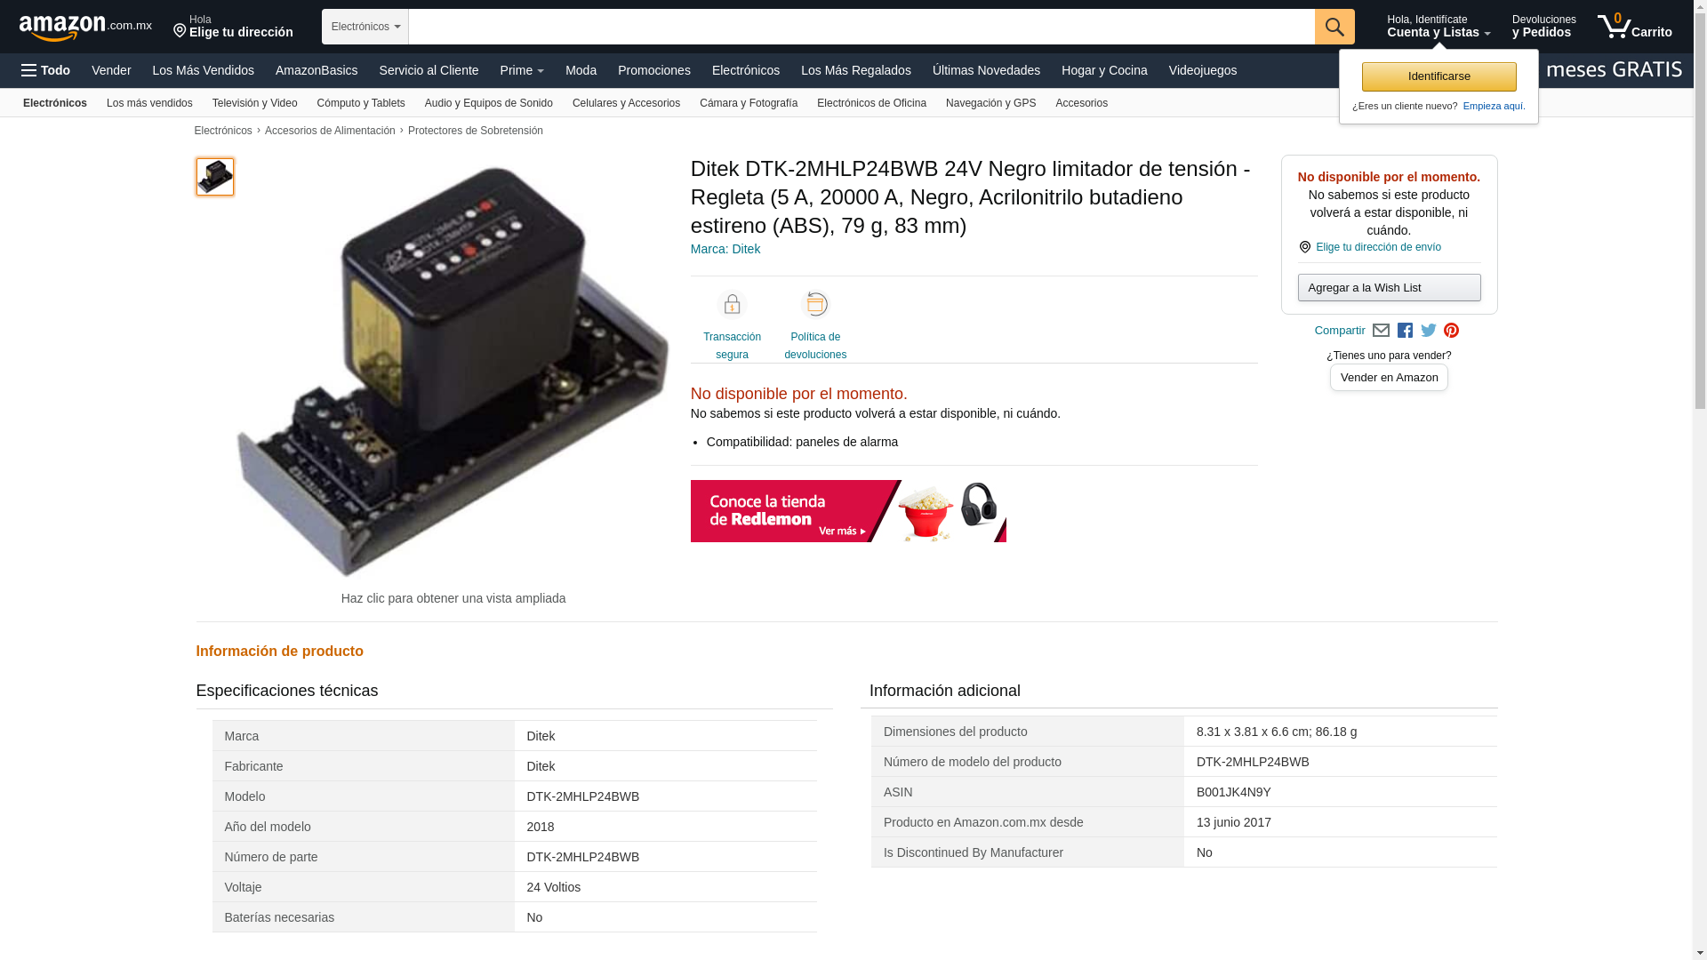Click the return policy box icon
The image size is (1707, 960).
(x=815, y=305)
